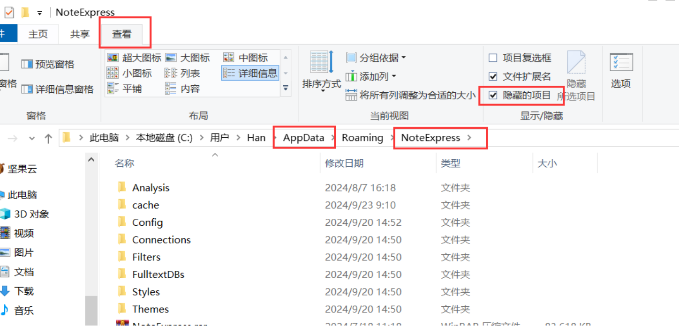Viewport: 679px width, 326px height.
Task: Click the 隐藏所选项目 button
Action: tap(576, 76)
